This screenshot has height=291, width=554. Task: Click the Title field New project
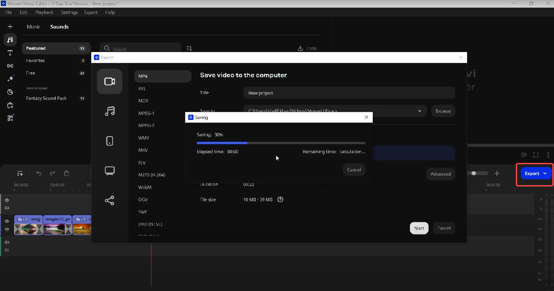coord(349,93)
